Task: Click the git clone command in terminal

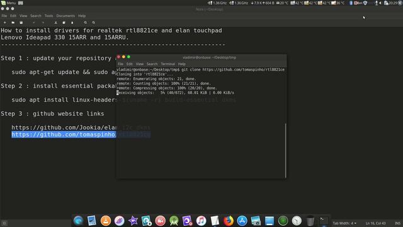Action: click(233, 70)
